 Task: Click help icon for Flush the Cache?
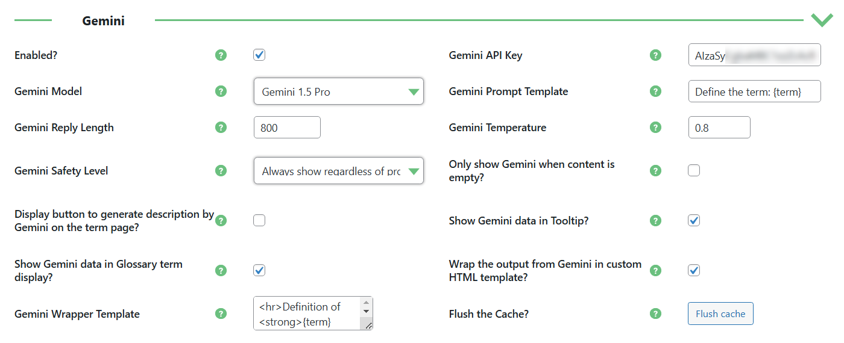(x=656, y=314)
